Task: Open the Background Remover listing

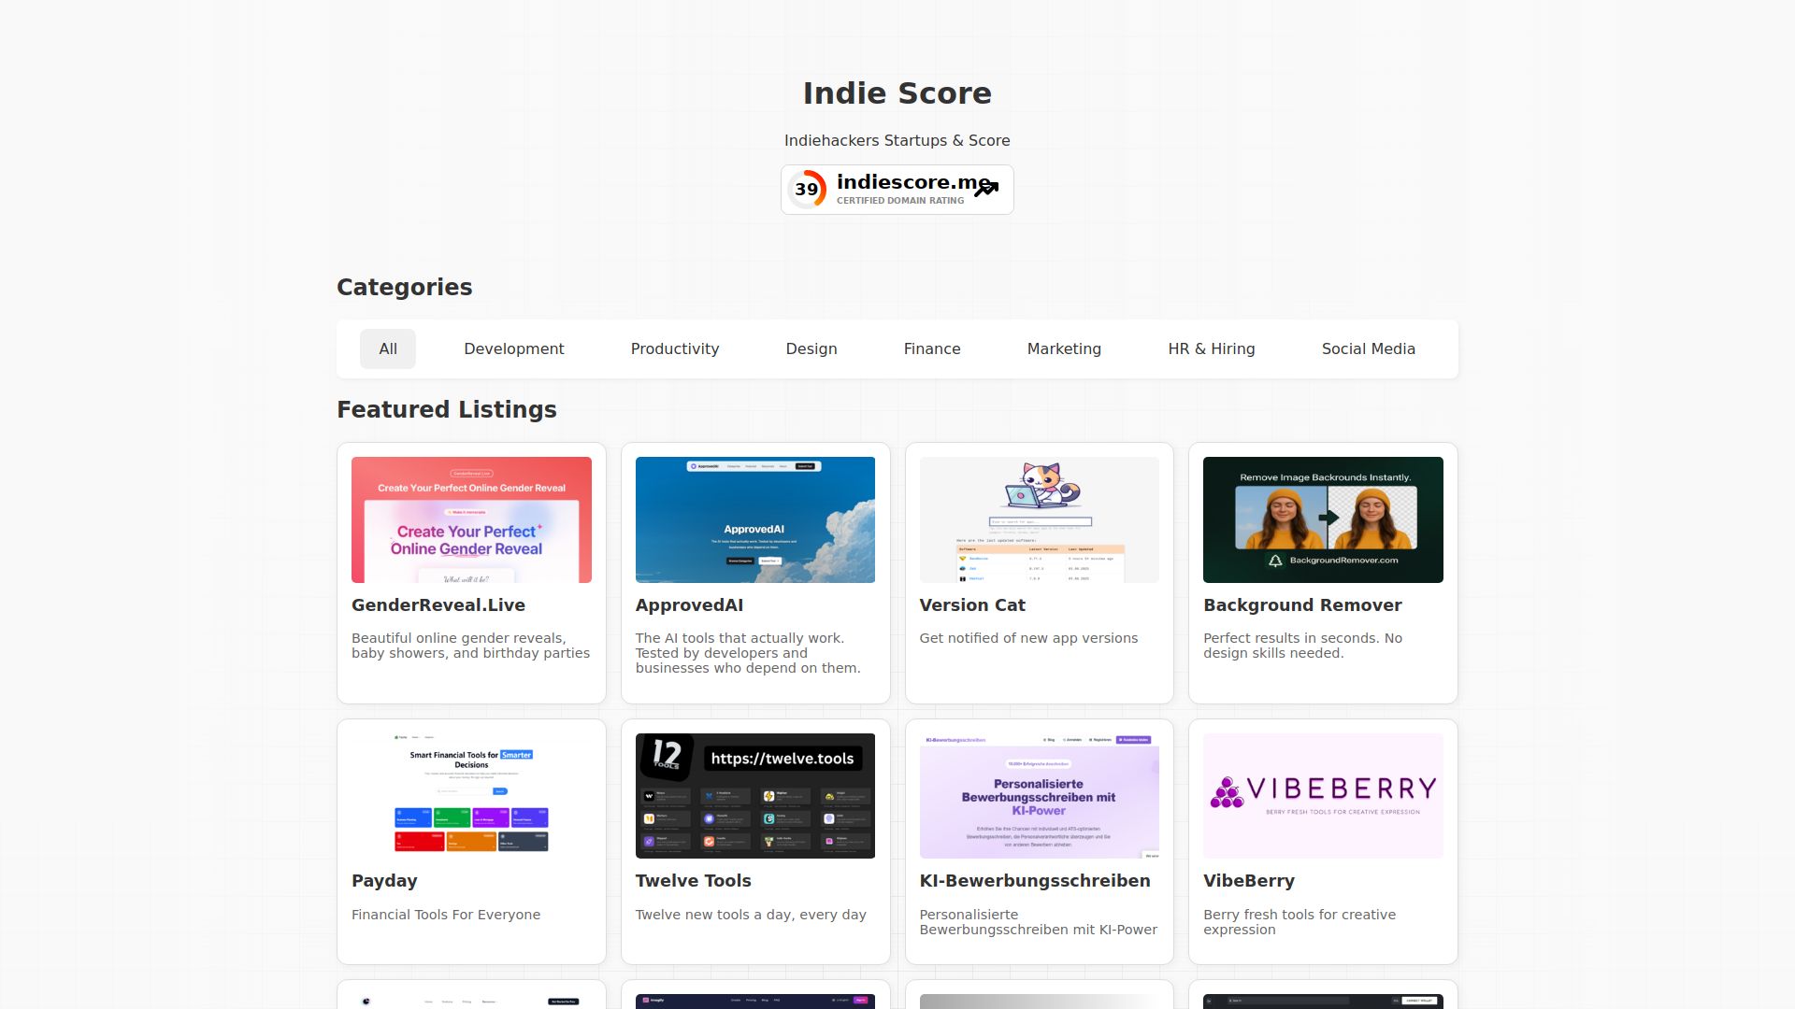Action: click(x=1301, y=604)
